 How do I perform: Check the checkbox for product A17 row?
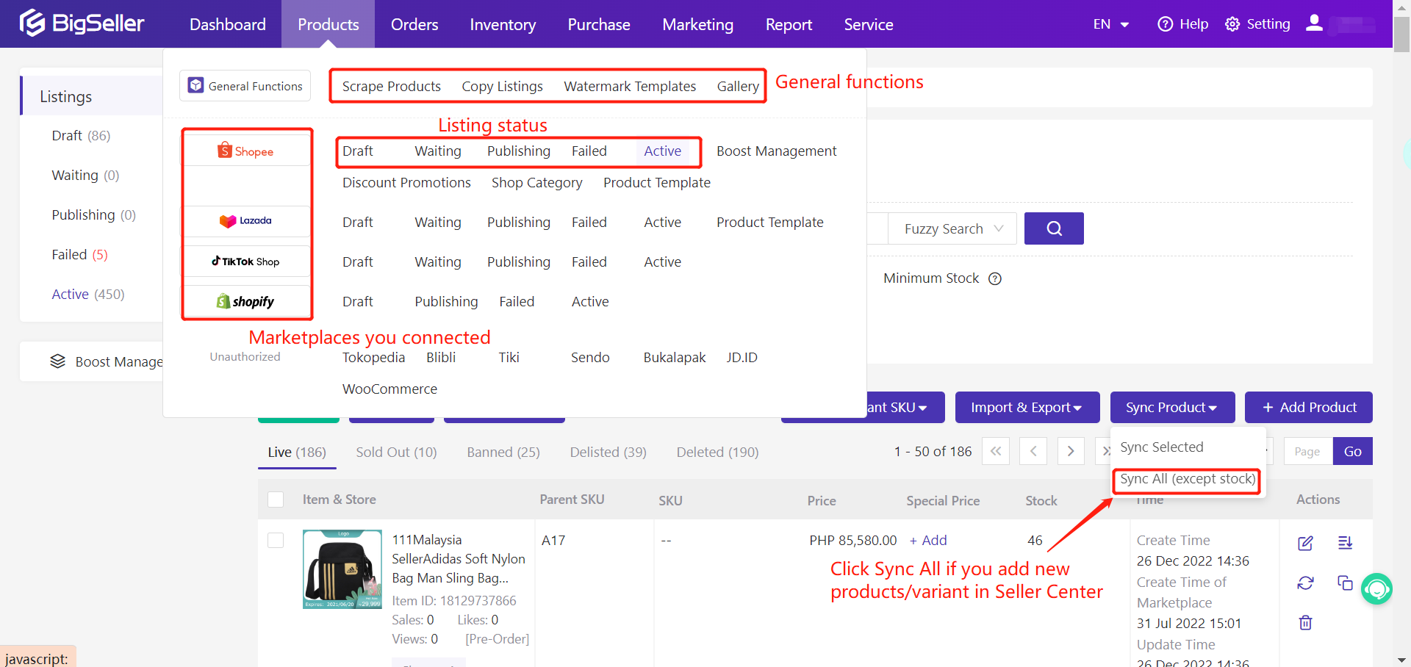[x=276, y=540]
